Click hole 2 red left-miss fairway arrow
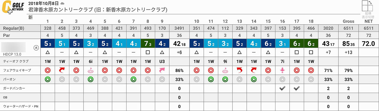379x111 pixels. click(x=62, y=70)
